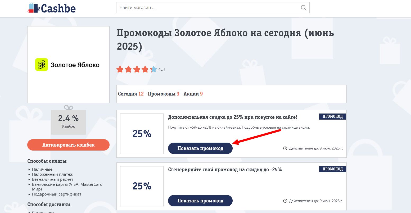Click the 25% thumbnail of the 'Сгенерируйте' offer
This screenshot has width=411, height=213.
point(142,186)
